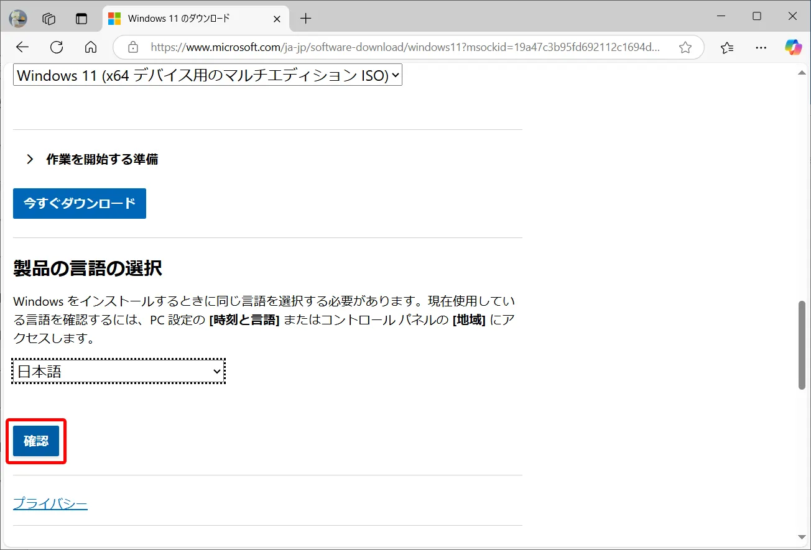Viewport: 811px width, 550px height.
Task: Maximize the Edge window
Action: pyautogui.click(x=757, y=17)
